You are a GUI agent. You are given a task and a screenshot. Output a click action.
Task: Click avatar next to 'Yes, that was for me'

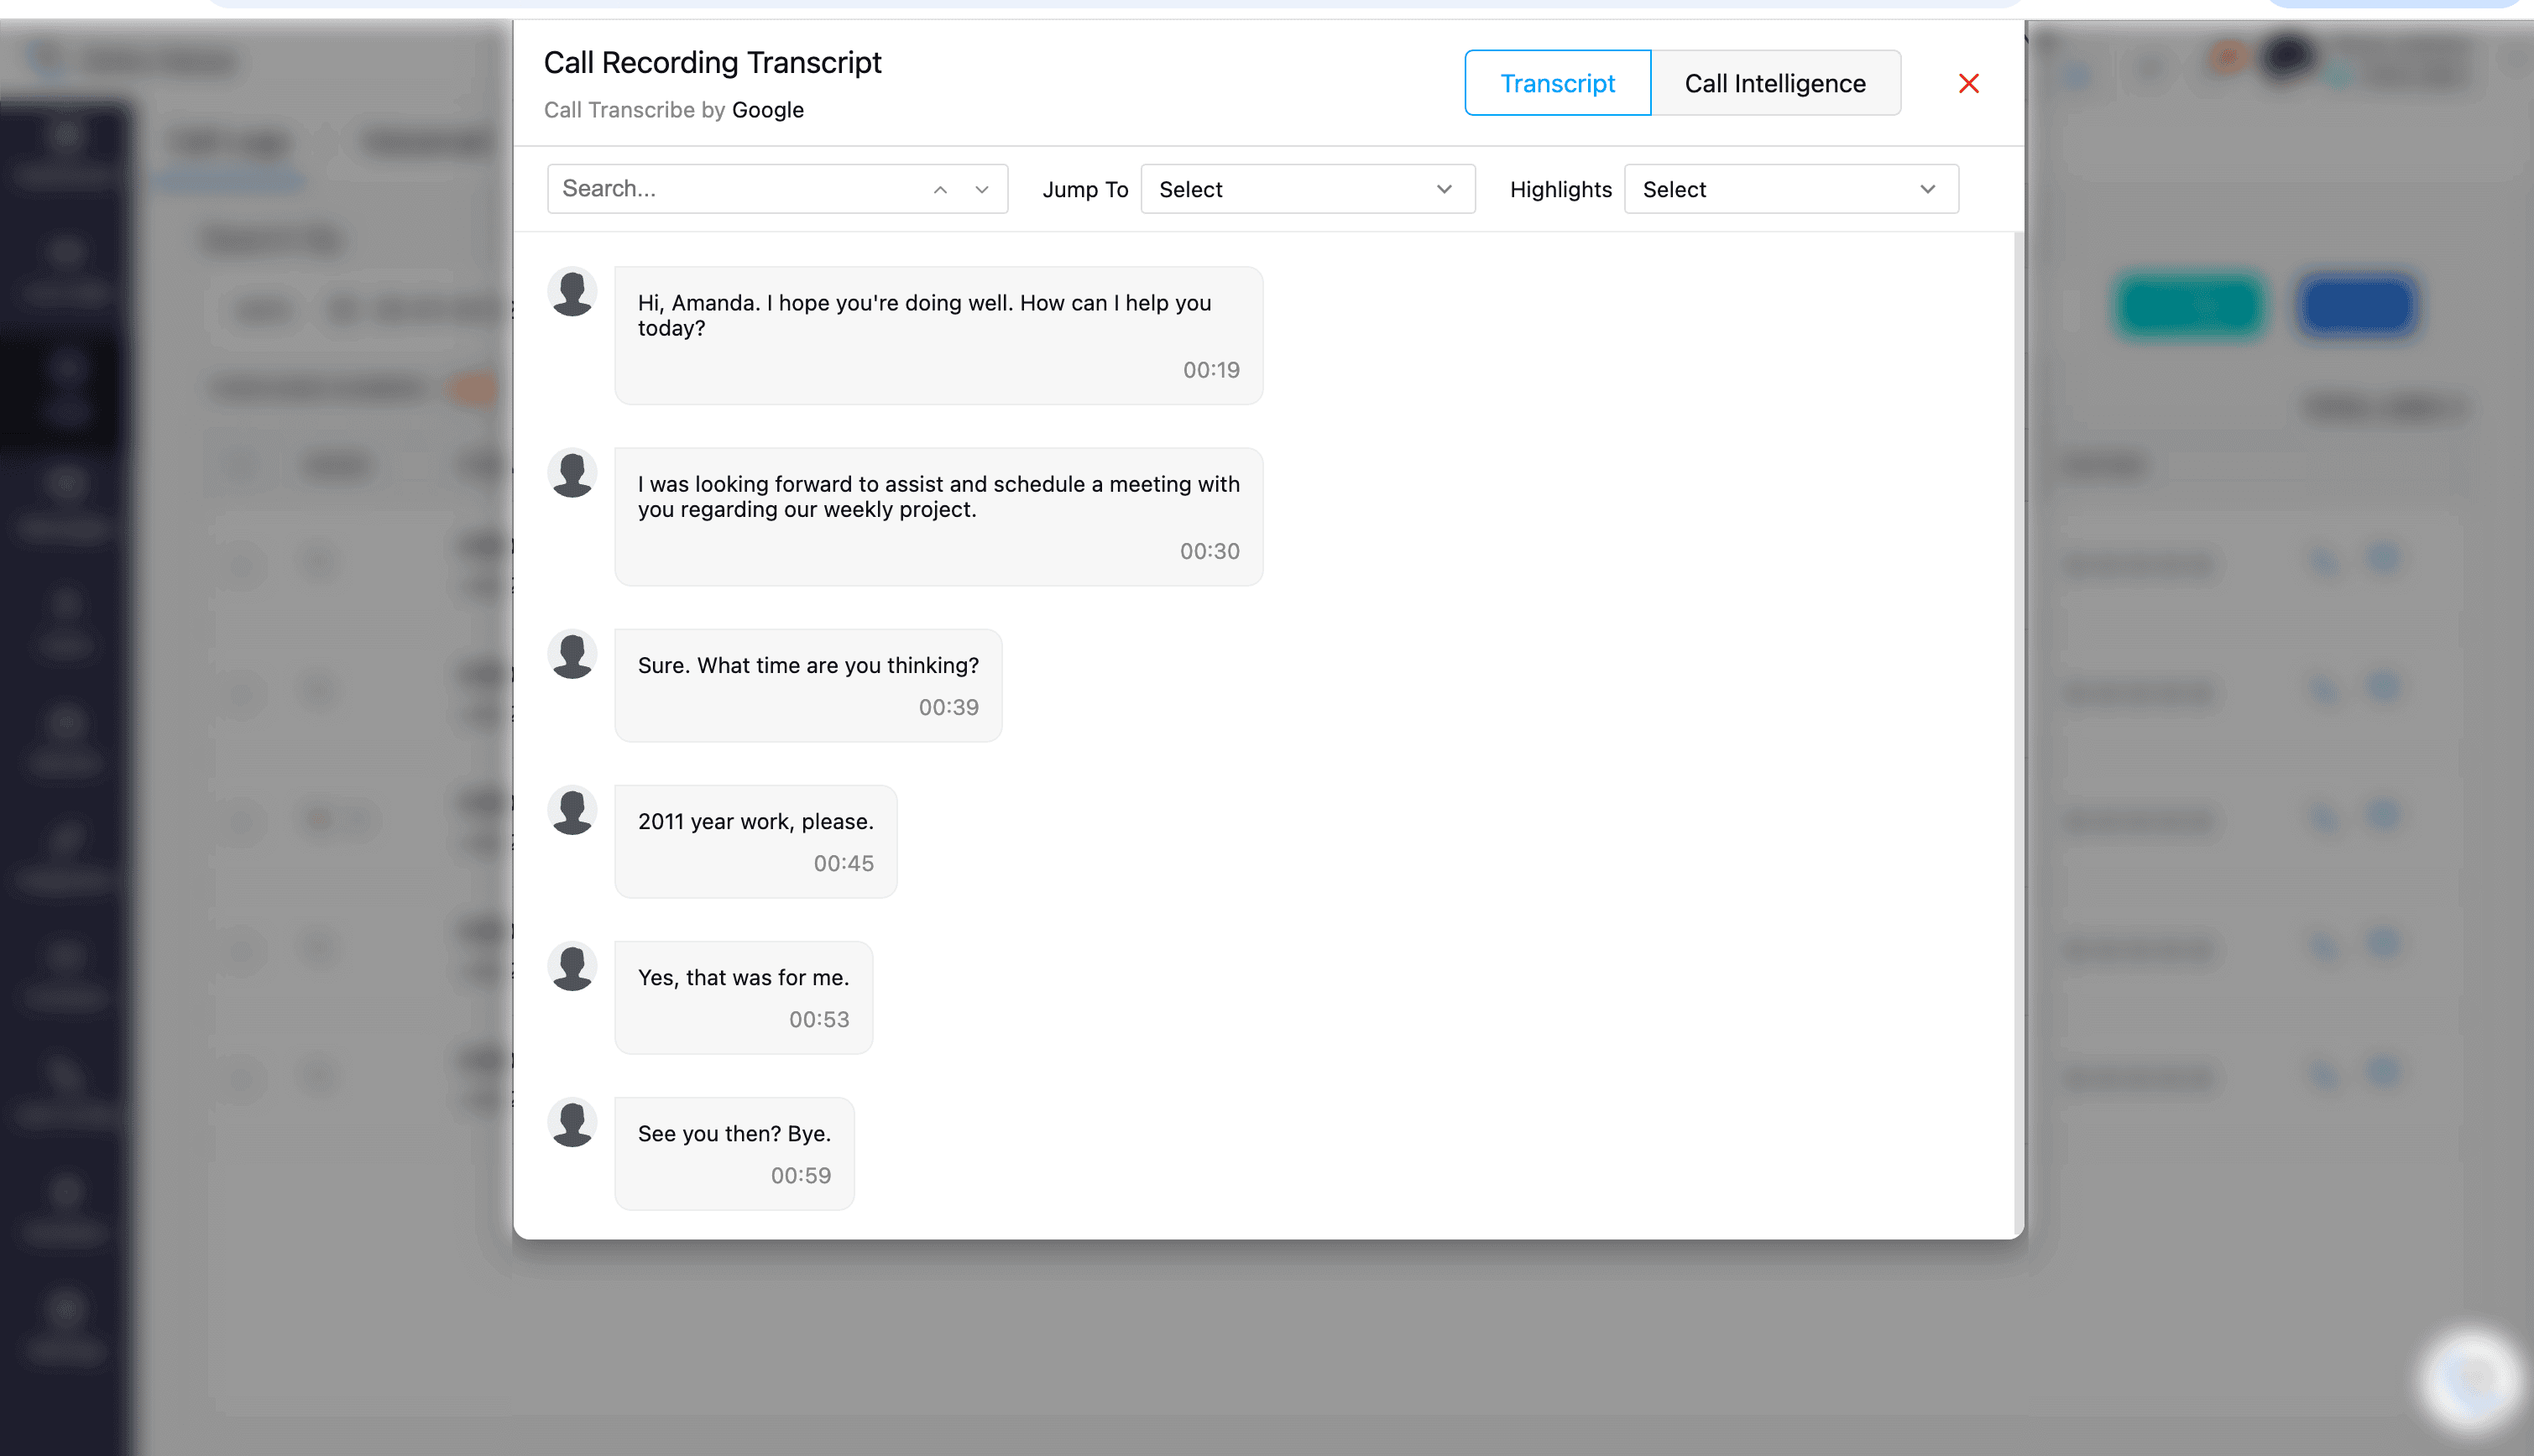click(572, 967)
